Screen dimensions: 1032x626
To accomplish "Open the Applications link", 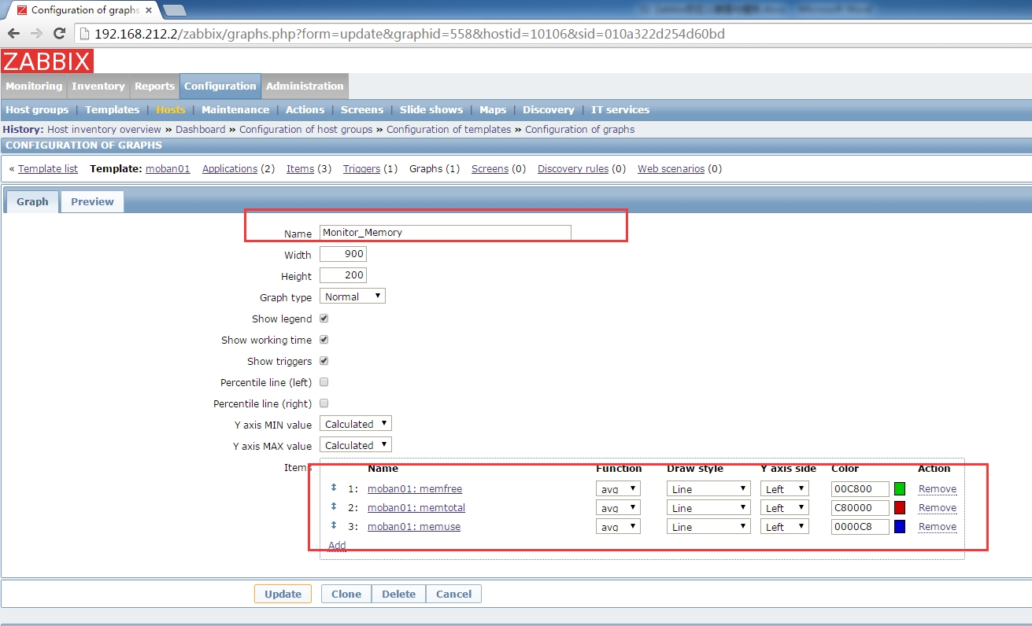I will click(x=230, y=168).
